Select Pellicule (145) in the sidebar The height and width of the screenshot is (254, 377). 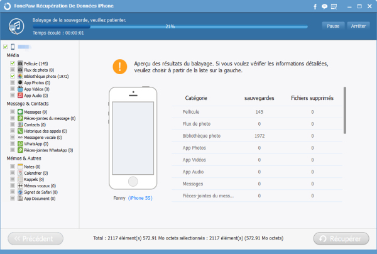click(x=36, y=63)
